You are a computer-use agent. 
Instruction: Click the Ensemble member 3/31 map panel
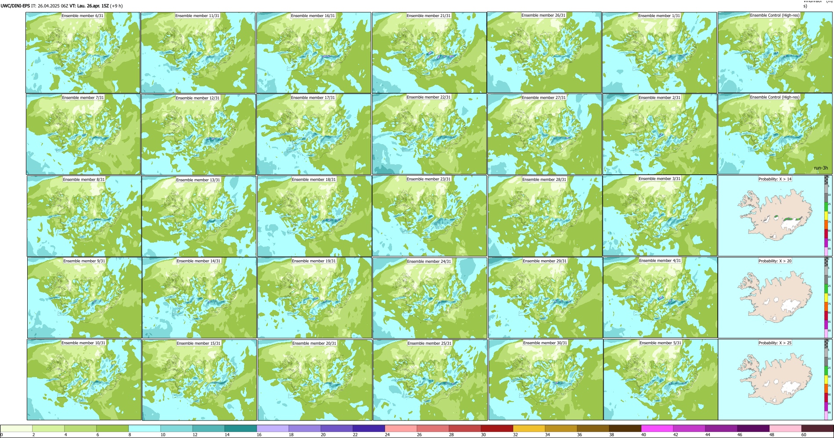(x=660, y=215)
